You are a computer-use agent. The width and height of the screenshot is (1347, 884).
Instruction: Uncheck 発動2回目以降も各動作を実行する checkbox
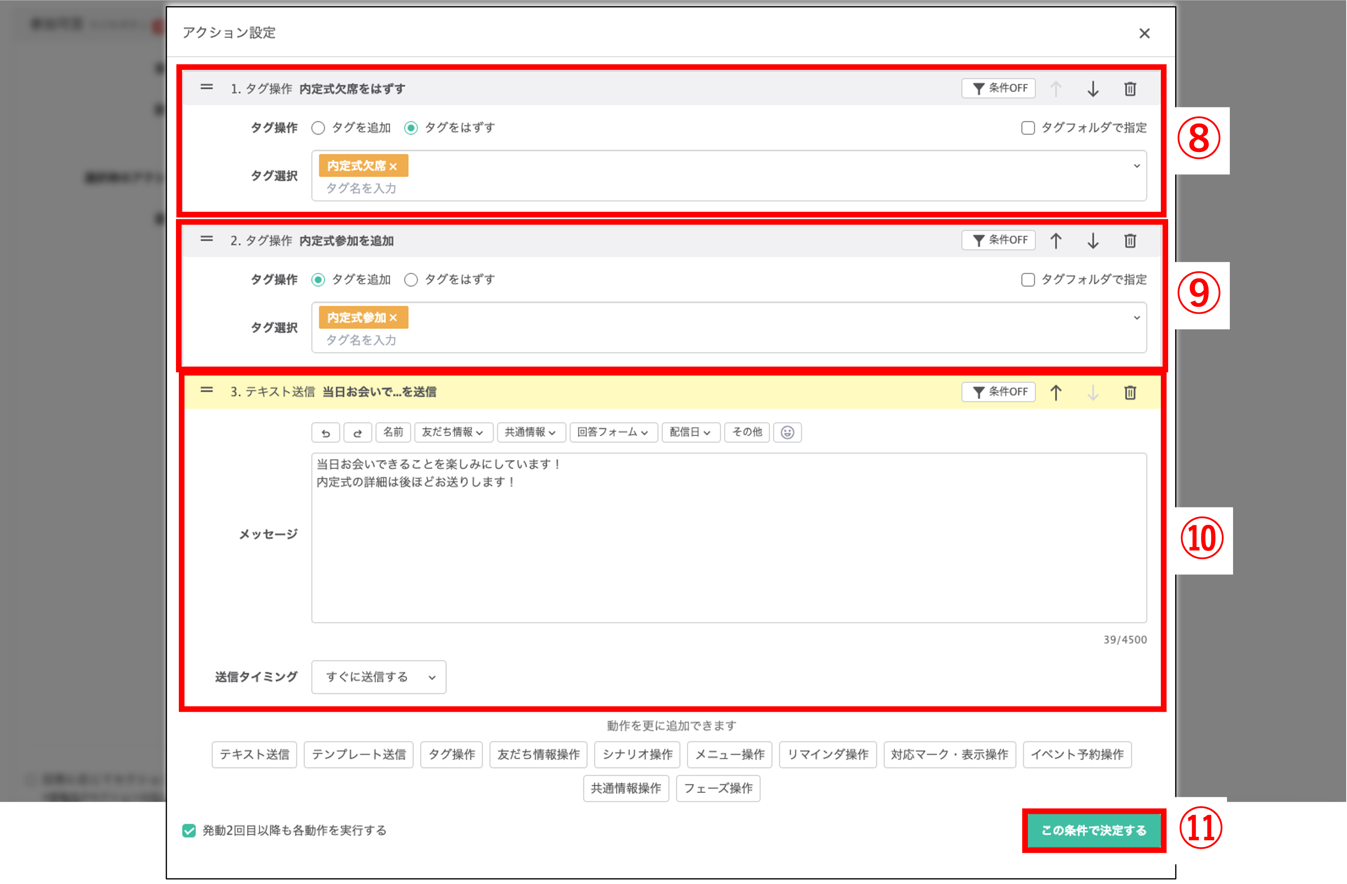pos(189,830)
